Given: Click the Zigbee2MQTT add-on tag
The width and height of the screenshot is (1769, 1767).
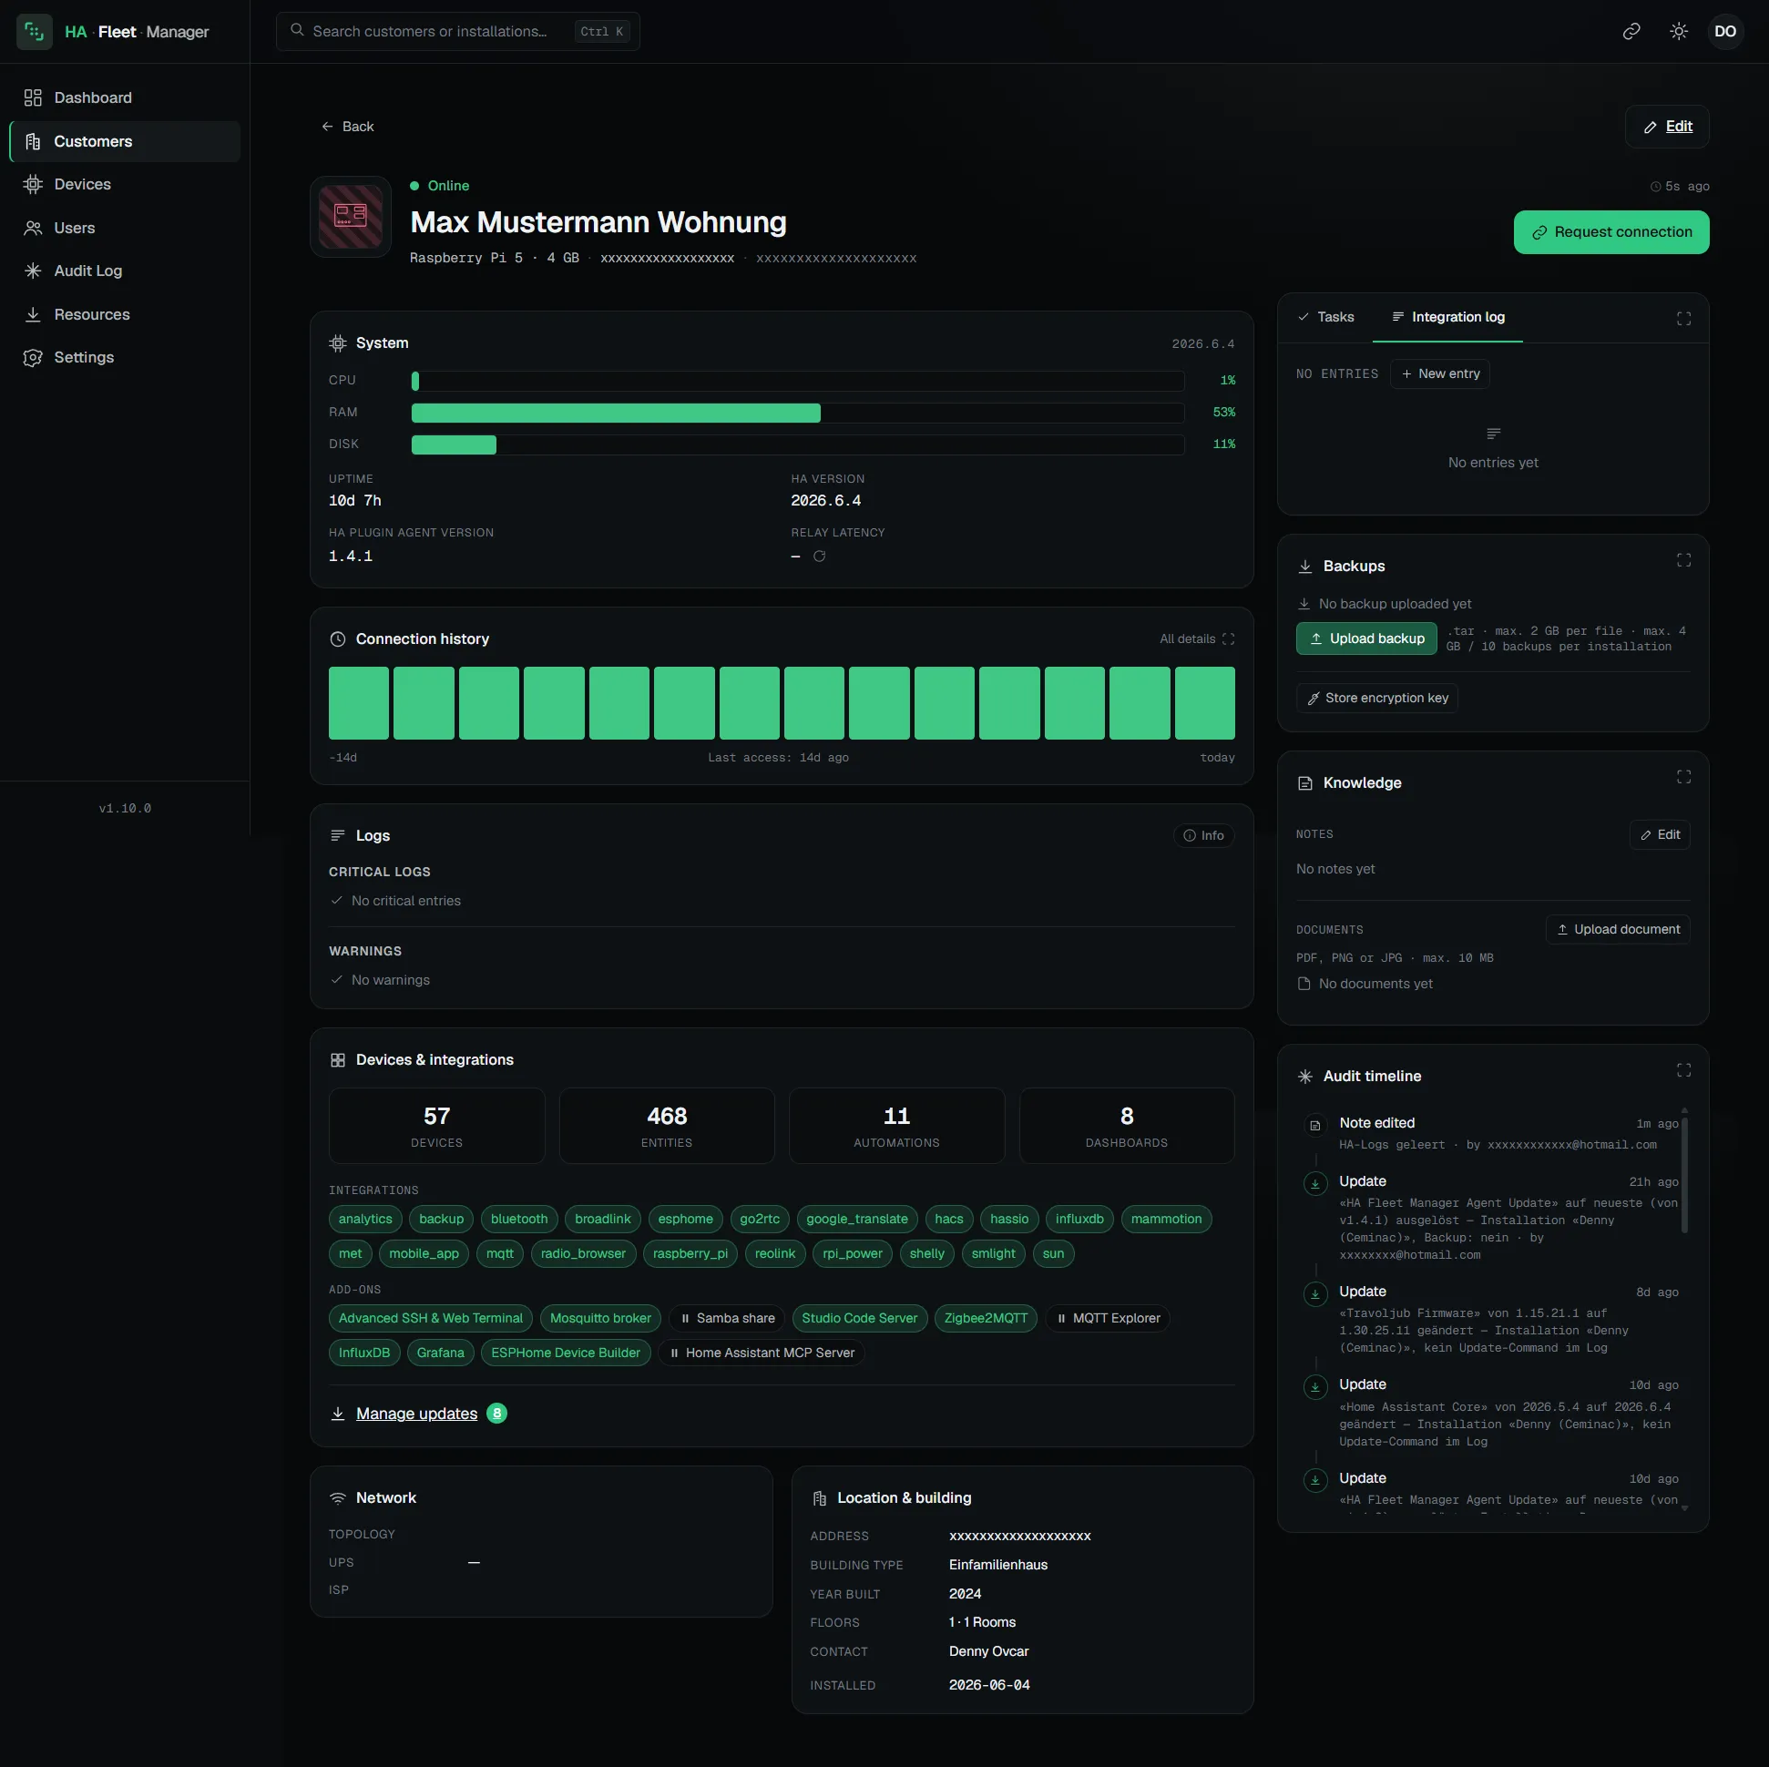Looking at the screenshot, I should tap(986, 1318).
